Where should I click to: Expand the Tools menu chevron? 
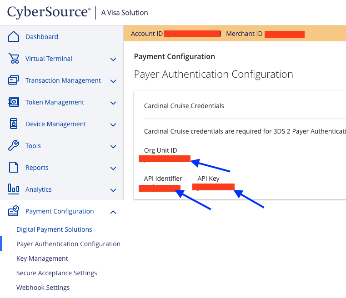(113, 146)
